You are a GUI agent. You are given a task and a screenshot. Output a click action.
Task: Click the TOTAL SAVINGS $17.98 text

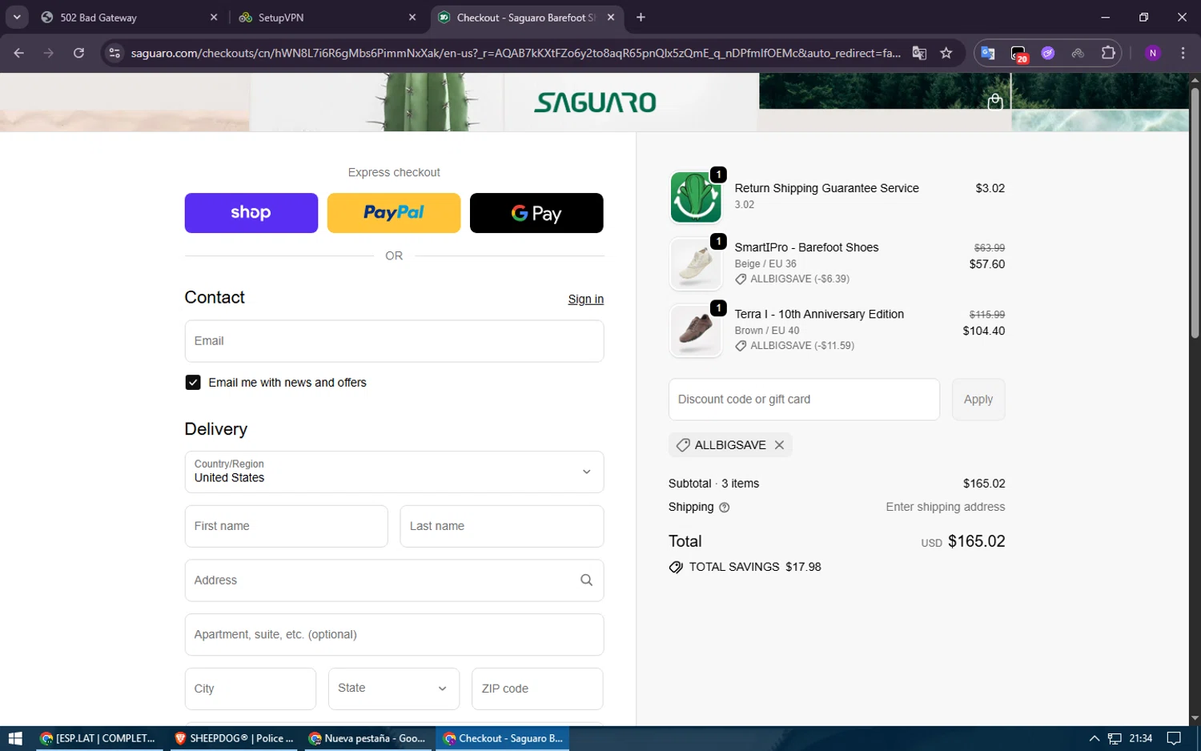[x=755, y=567]
